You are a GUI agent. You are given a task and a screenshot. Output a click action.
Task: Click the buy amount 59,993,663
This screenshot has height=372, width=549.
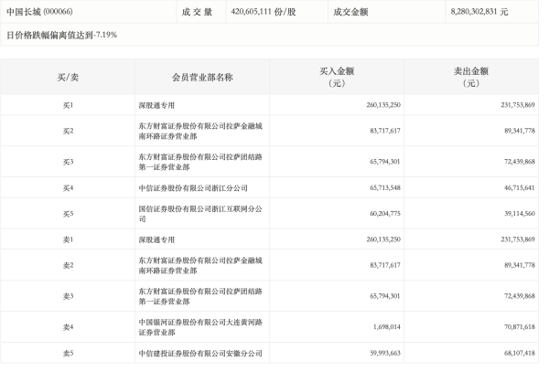(x=385, y=353)
